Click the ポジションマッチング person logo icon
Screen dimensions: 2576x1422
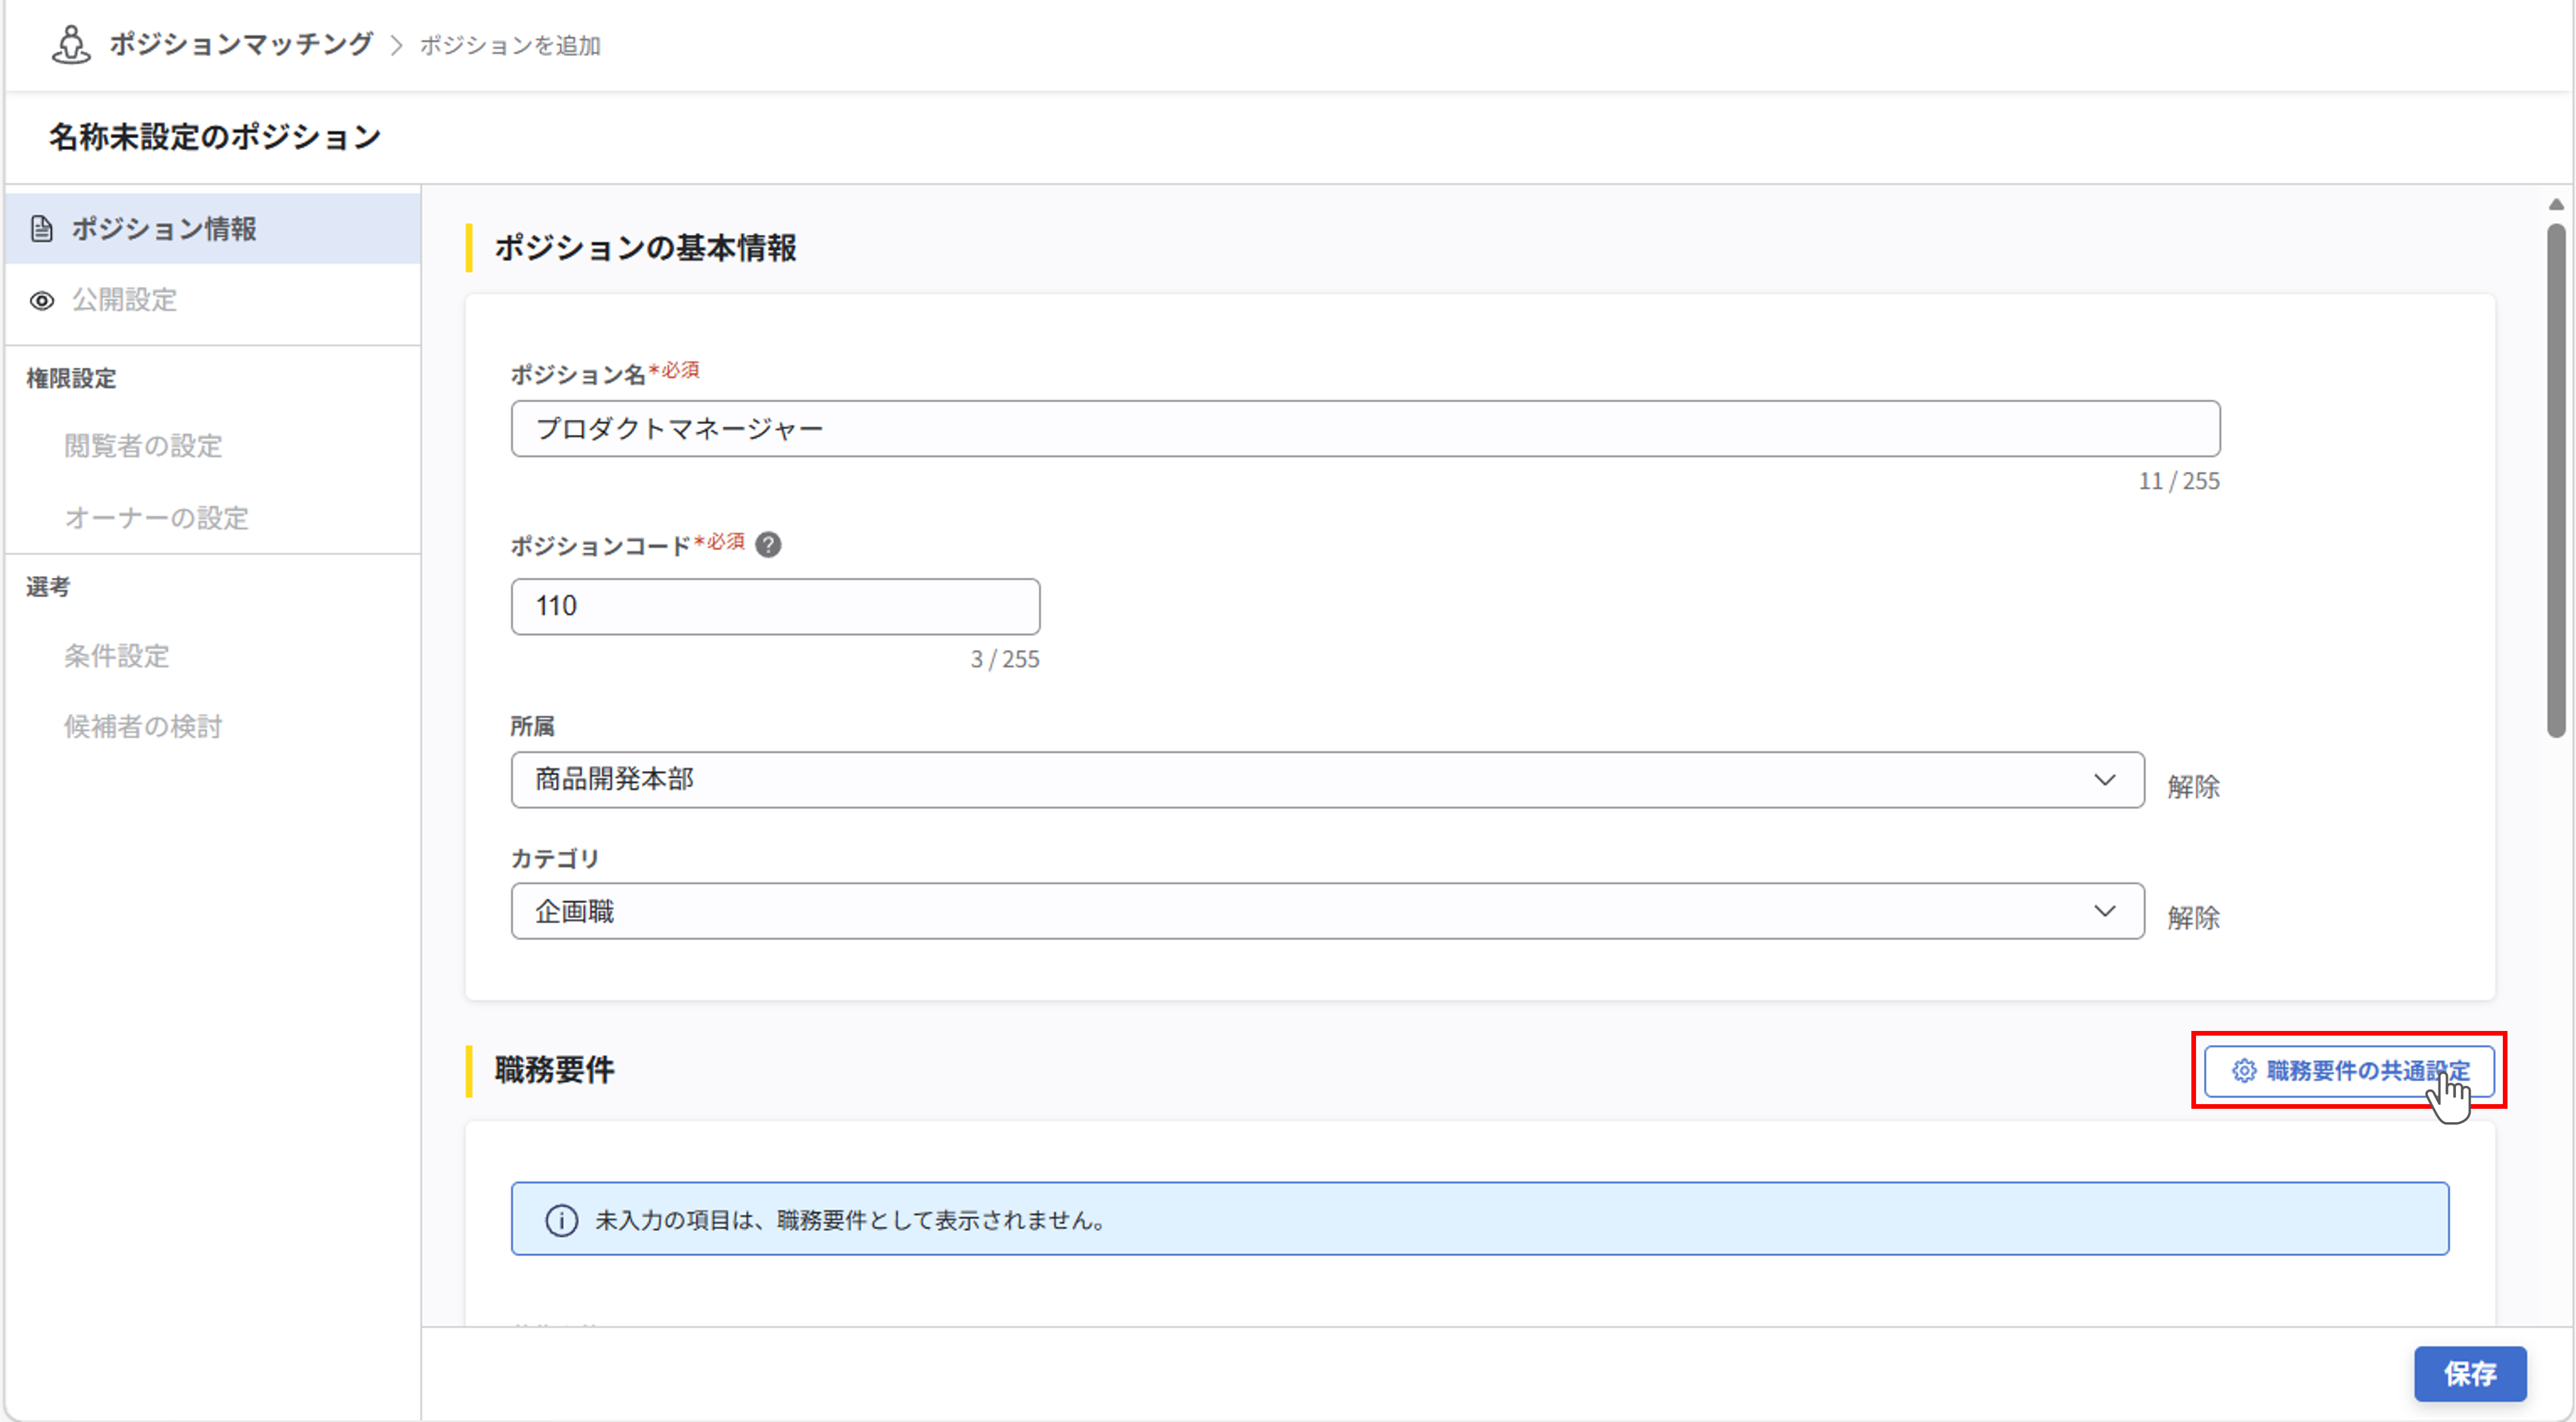[71, 45]
